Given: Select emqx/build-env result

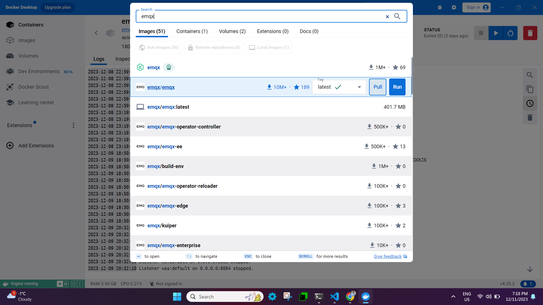Looking at the screenshot, I should click(x=271, y=166).
